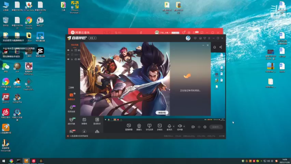Hide the first scene source layer
Screen dimensions: 291x164
pos(68,50)
